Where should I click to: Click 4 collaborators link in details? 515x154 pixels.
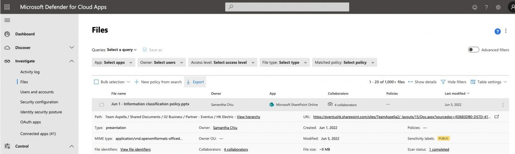pyautogui.click(x=236, y=150)
